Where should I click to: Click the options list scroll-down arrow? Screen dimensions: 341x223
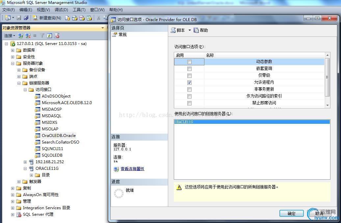[327, 105]
